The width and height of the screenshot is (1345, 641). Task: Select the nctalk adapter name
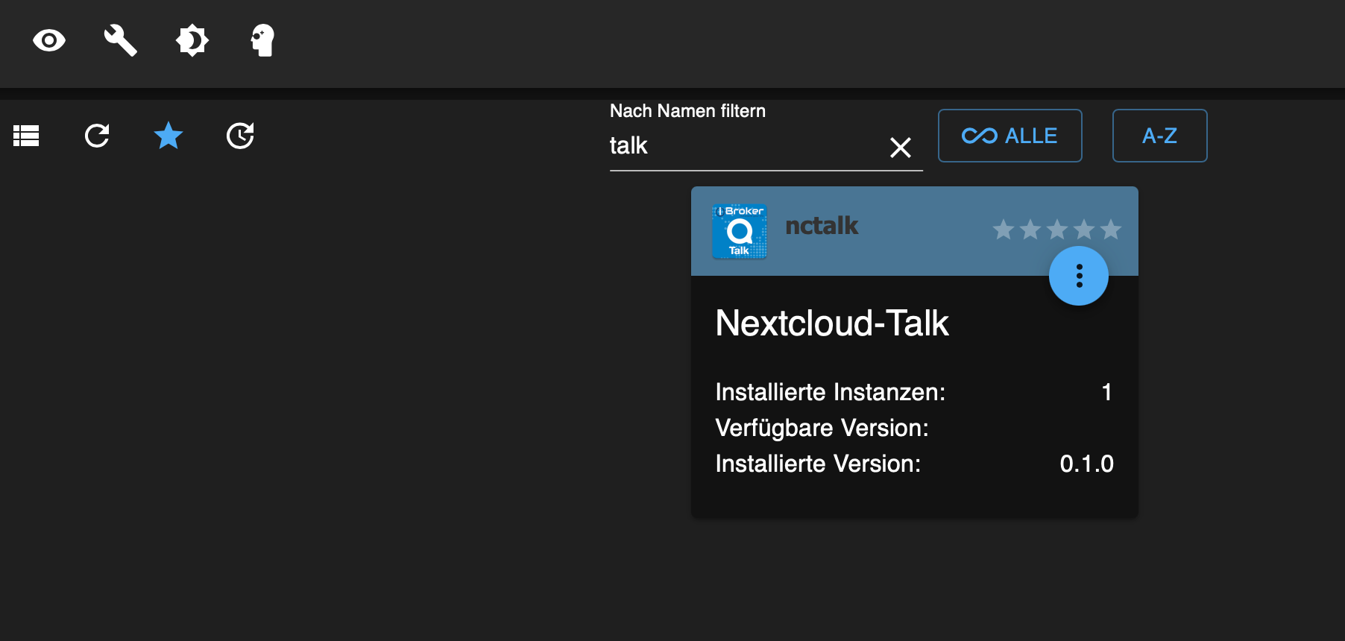click(822, 226)
